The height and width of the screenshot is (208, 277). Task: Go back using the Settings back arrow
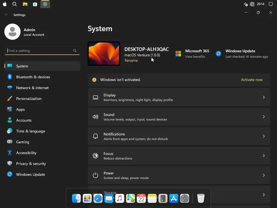pyautogui.click(x=6, y=15)
